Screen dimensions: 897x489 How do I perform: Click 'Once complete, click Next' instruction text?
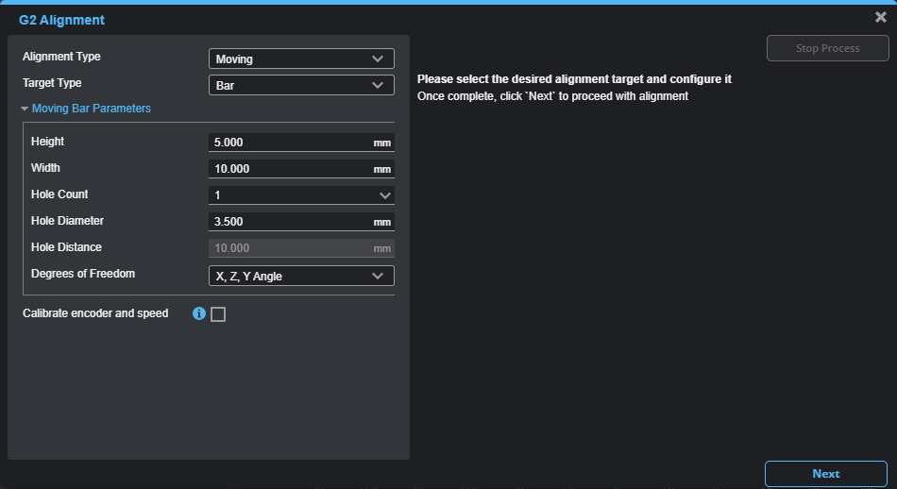(x=552, y=96)
